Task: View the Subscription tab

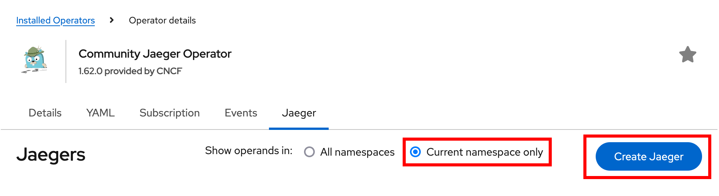Action: click(170, 113)
